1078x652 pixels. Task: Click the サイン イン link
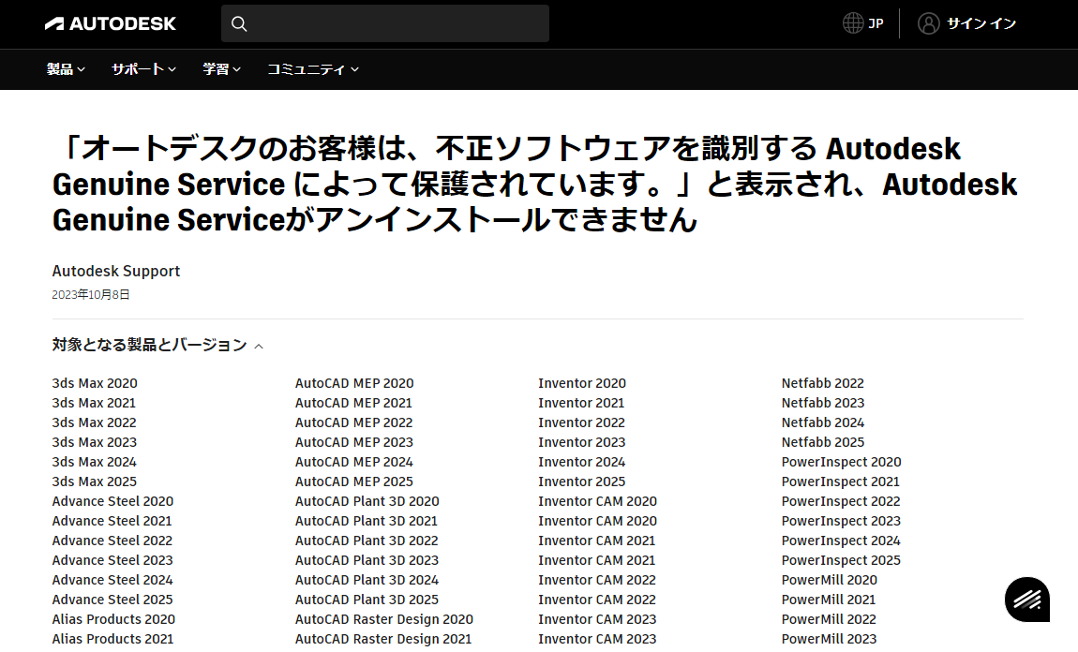point(981,23)
